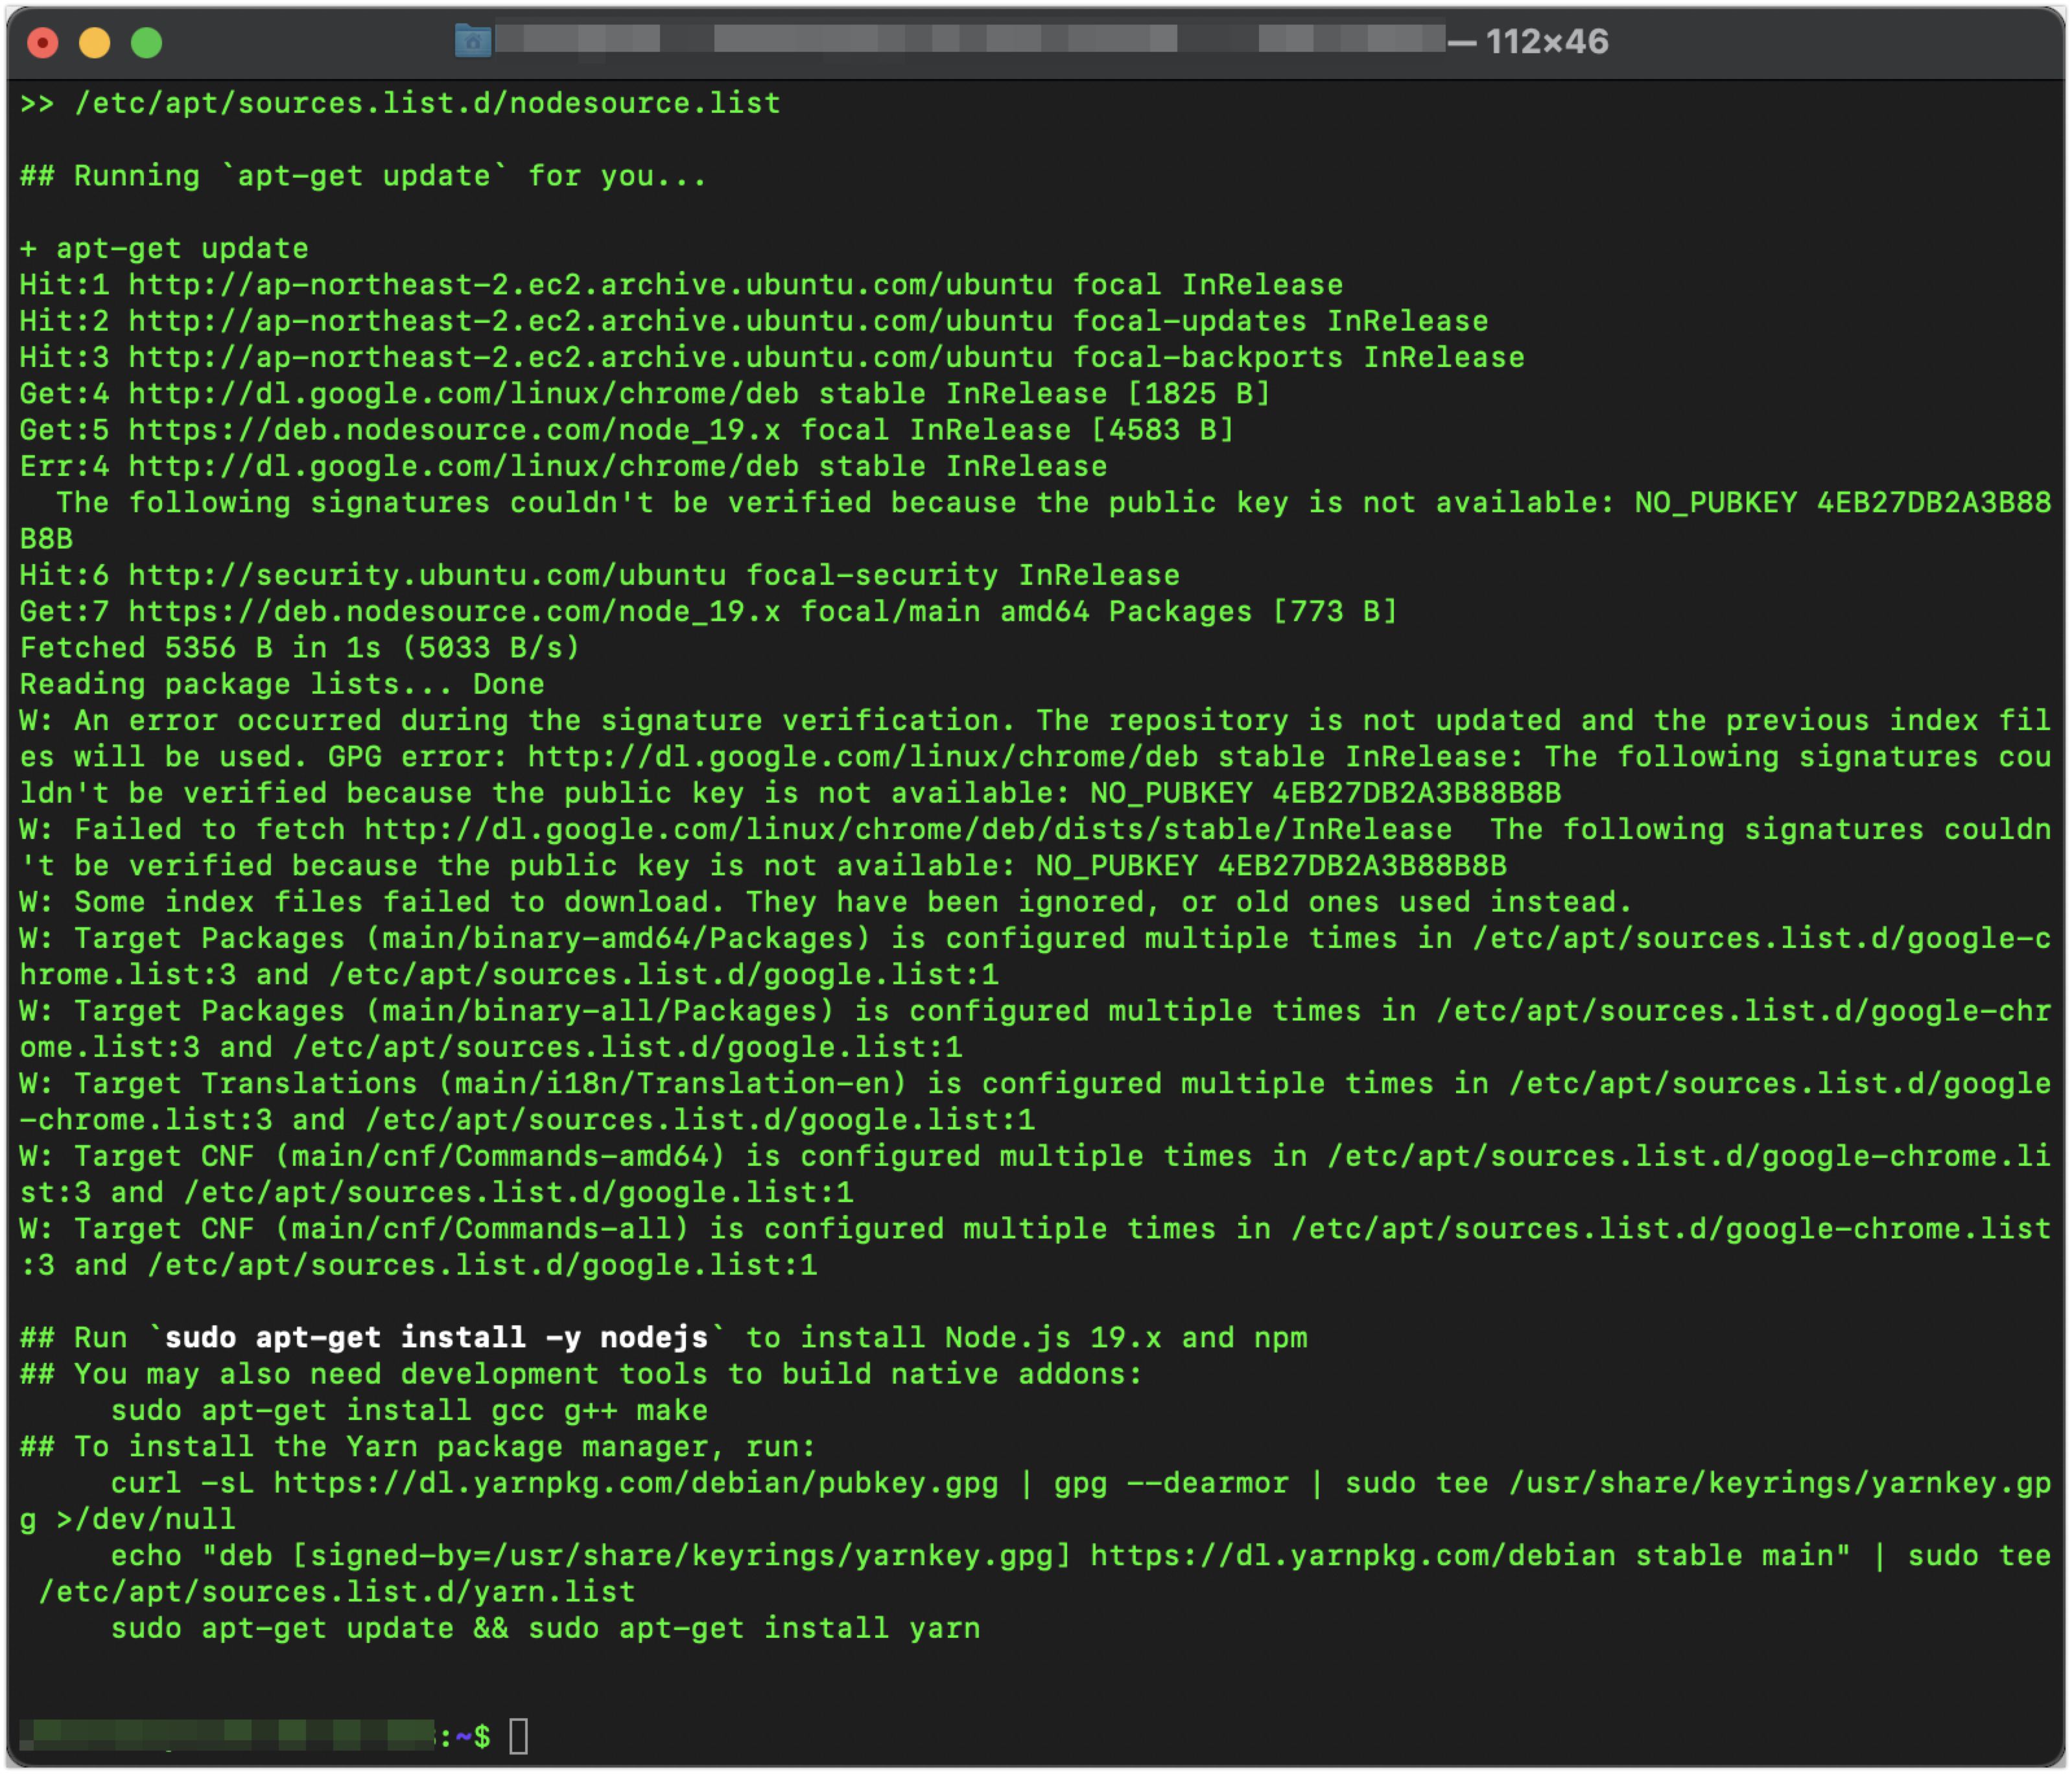Click the 'Err:4' dl.google.com chrome line

click(563, 466)
